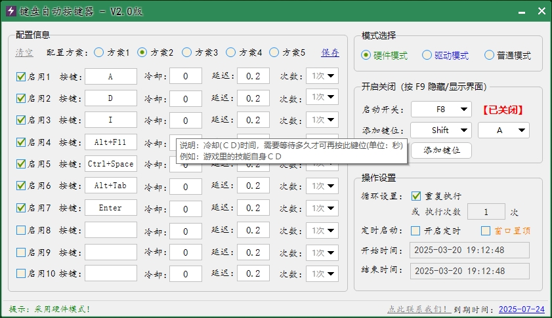
Task: Select 普通模式 radio button
Action: tap(489, 56)
